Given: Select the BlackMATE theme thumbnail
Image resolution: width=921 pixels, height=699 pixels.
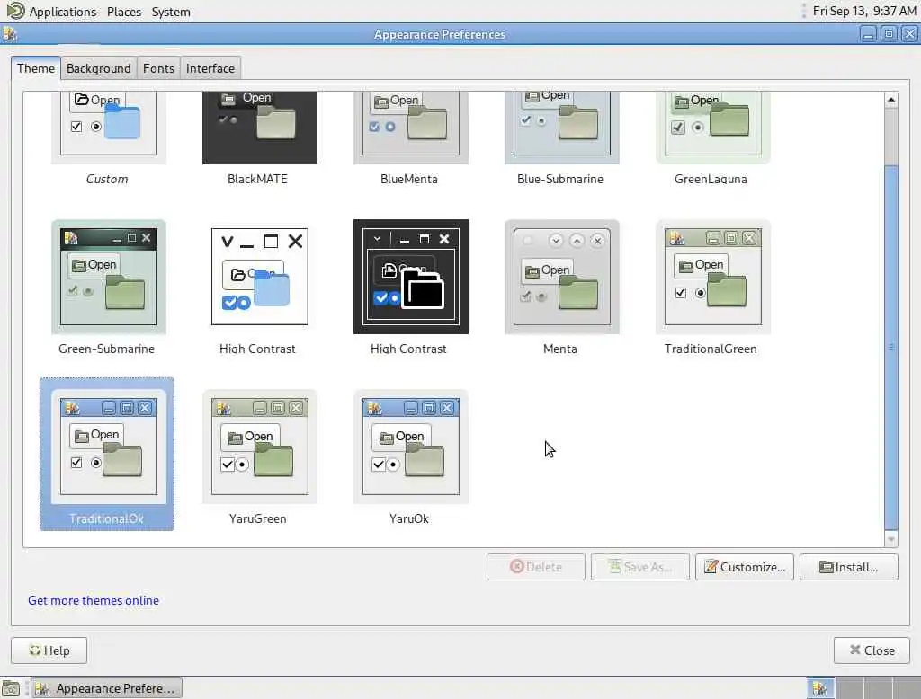Looking at the screenshot, I should point(260,128).
